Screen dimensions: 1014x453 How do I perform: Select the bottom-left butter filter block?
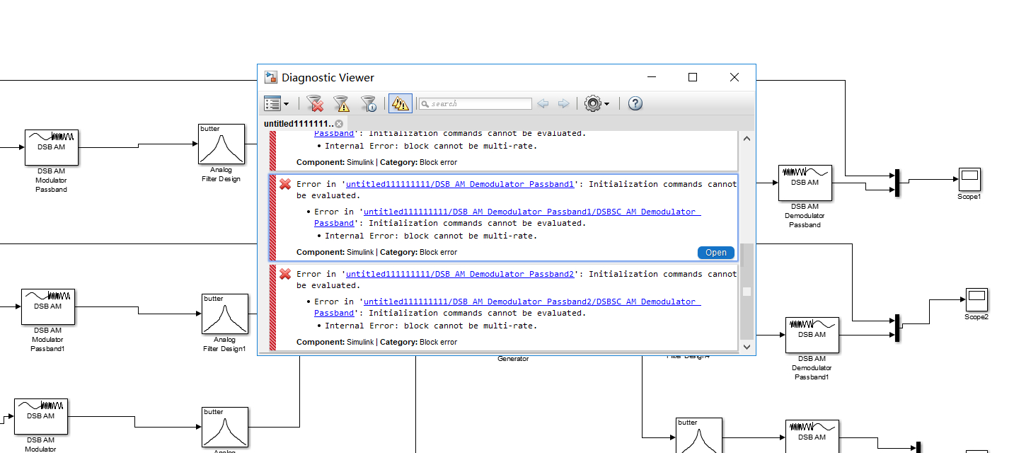click(x=225, y=427)
